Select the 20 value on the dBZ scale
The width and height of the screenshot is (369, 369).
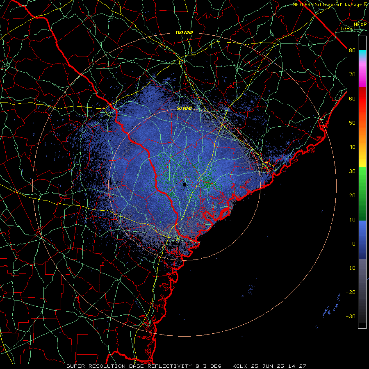click(352, 195)
